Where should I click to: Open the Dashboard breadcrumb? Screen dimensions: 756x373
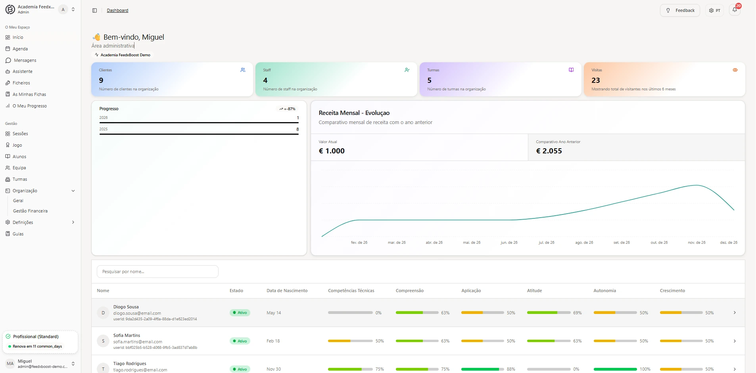(x=117, y=10)
